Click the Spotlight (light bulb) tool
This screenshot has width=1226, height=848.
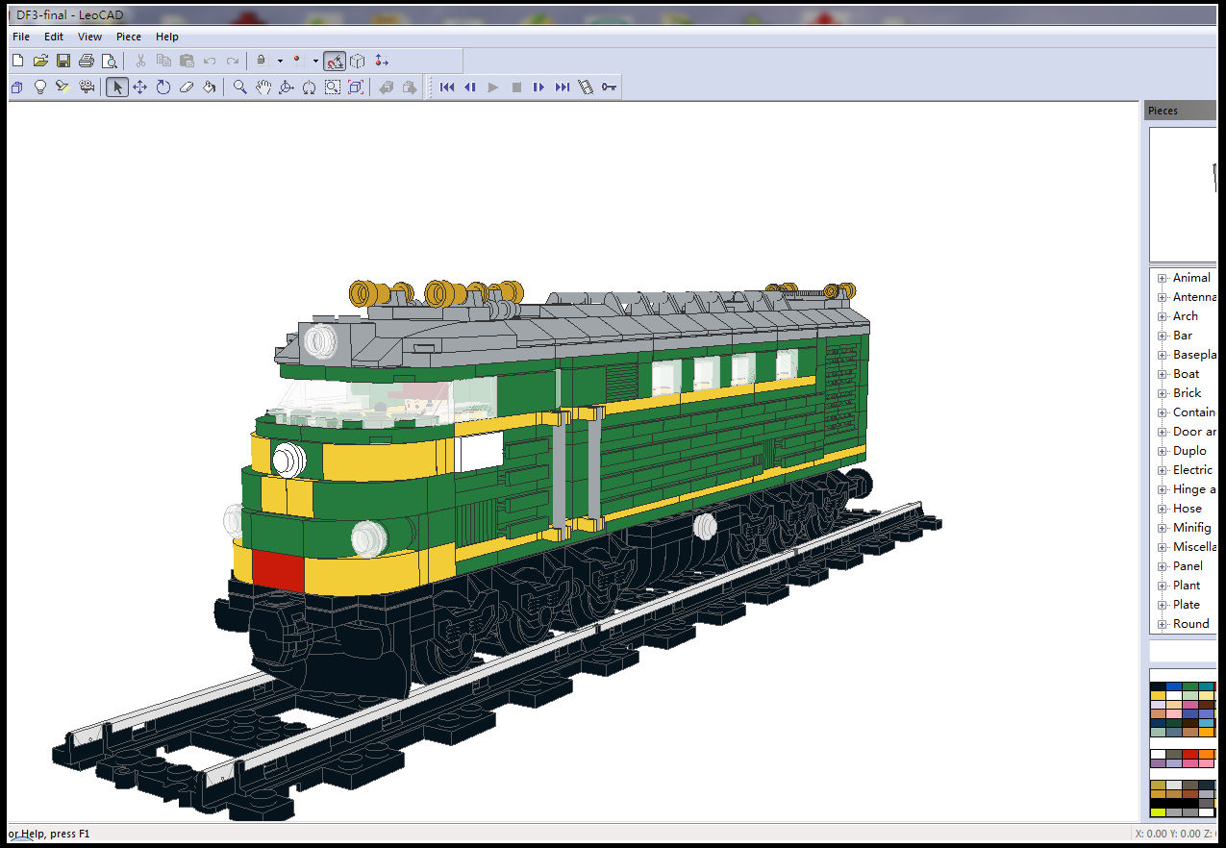pyautogui.click(x=40, y=87)
